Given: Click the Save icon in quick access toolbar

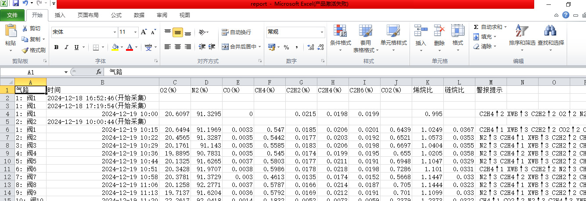Looking at the screenshot, I should click(x=16, y=4).
